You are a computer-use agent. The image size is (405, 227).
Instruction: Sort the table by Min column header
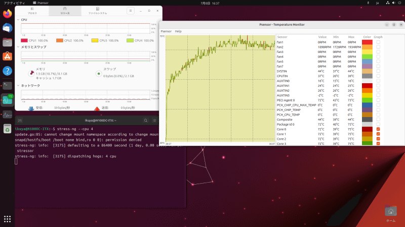coord(336,37)
